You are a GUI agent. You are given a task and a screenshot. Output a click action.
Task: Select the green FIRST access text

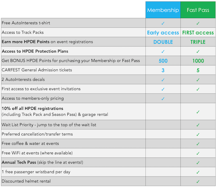tap(198, 33)
